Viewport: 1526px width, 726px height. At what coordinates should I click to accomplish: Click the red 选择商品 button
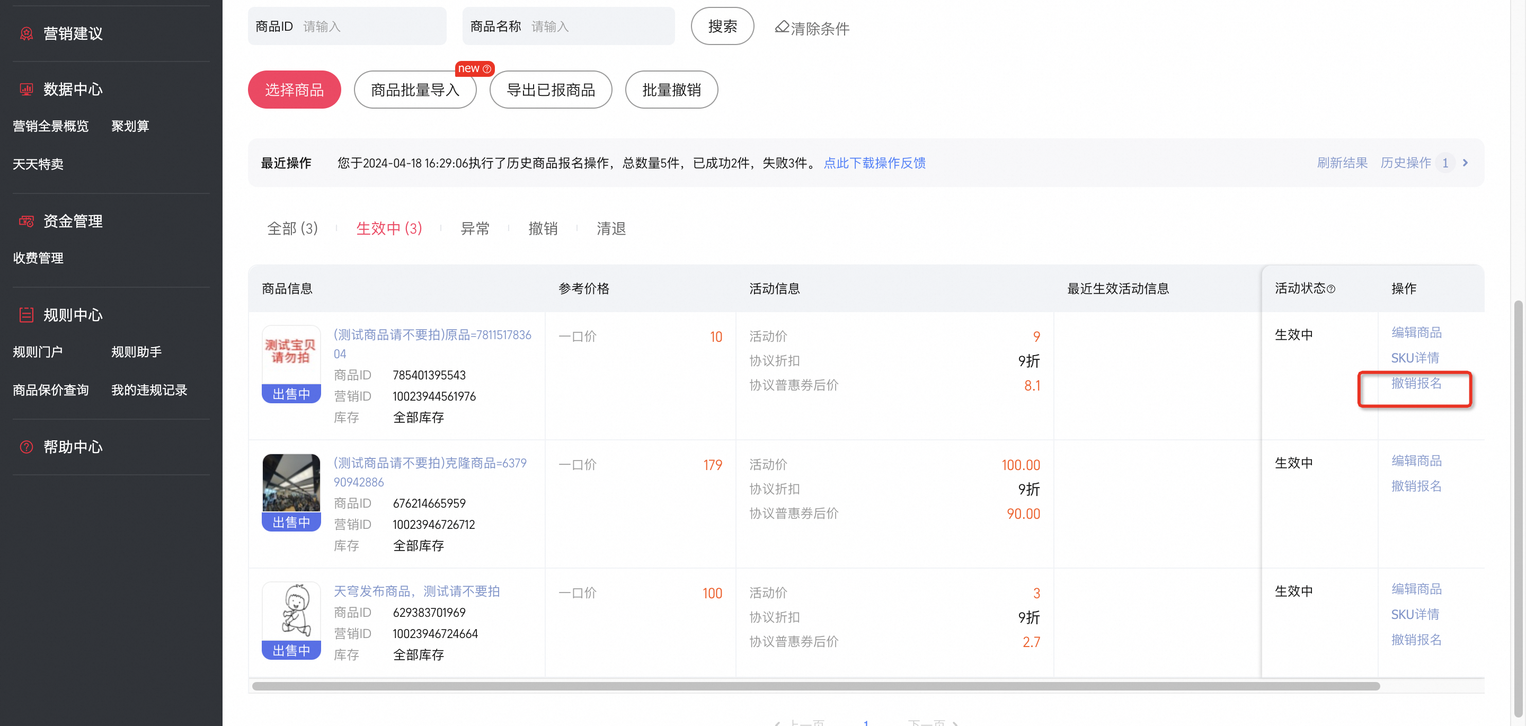coord(295,90)
